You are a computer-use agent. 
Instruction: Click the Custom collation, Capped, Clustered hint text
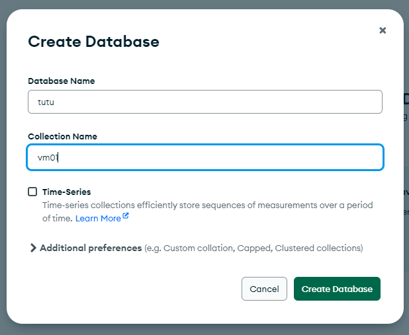click(253, 248)
